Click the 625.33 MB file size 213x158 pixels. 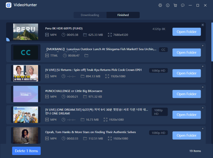pyautogui.click(x=96, y=35)
